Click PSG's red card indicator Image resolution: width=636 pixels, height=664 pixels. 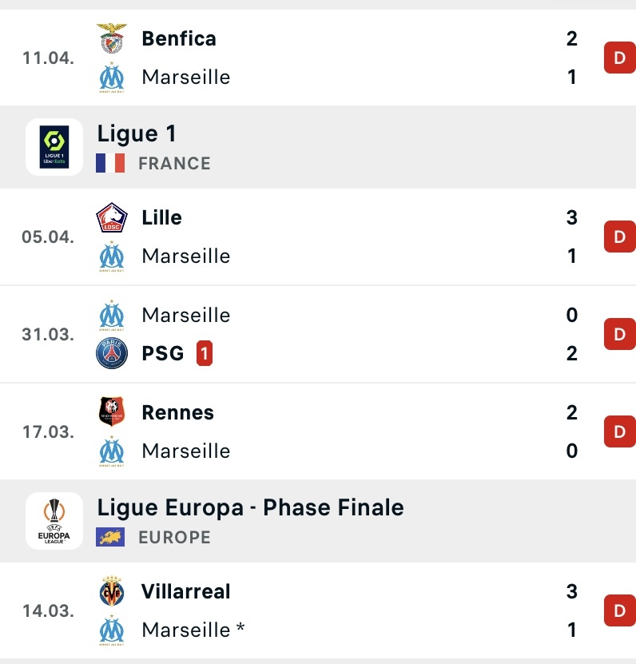pos(205,353)
